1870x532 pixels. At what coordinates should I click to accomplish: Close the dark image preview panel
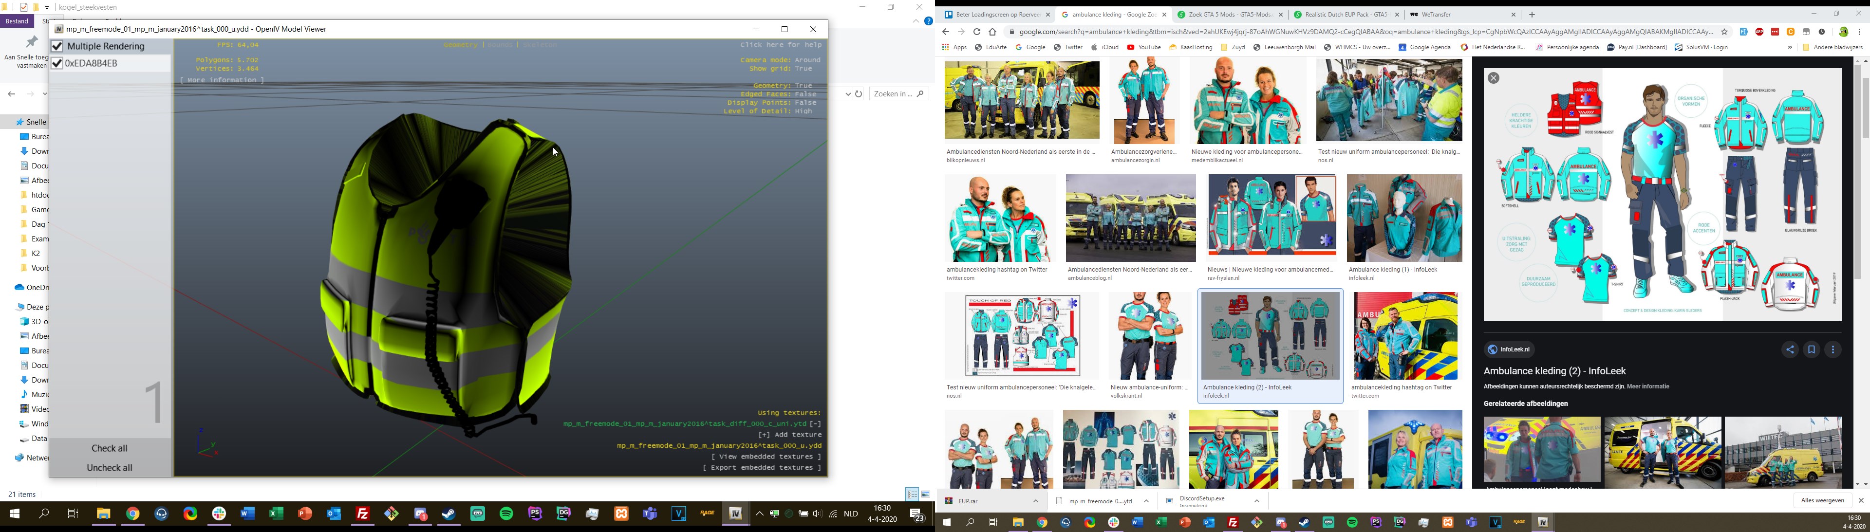(1493, 78)
